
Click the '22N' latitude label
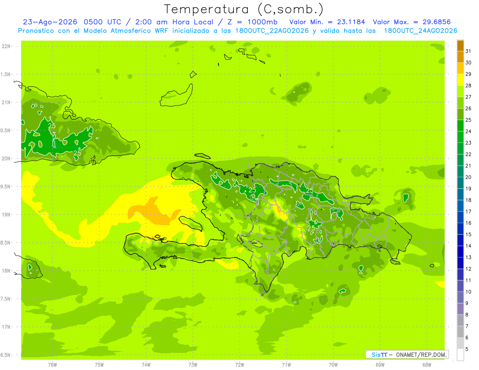point(7,46)
